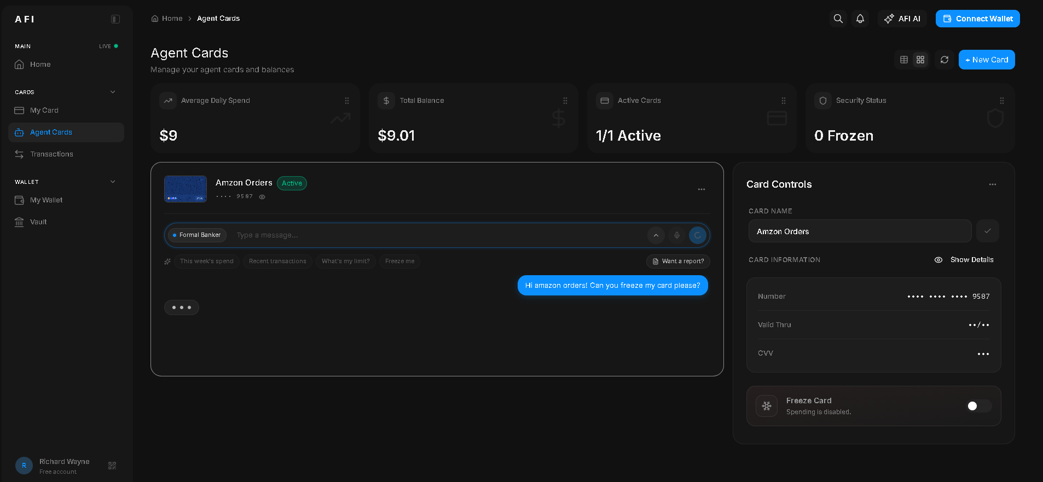Create a New Card
This screenshot has height=482, width=1043.
pyautogui.click(x=987, y=60)
